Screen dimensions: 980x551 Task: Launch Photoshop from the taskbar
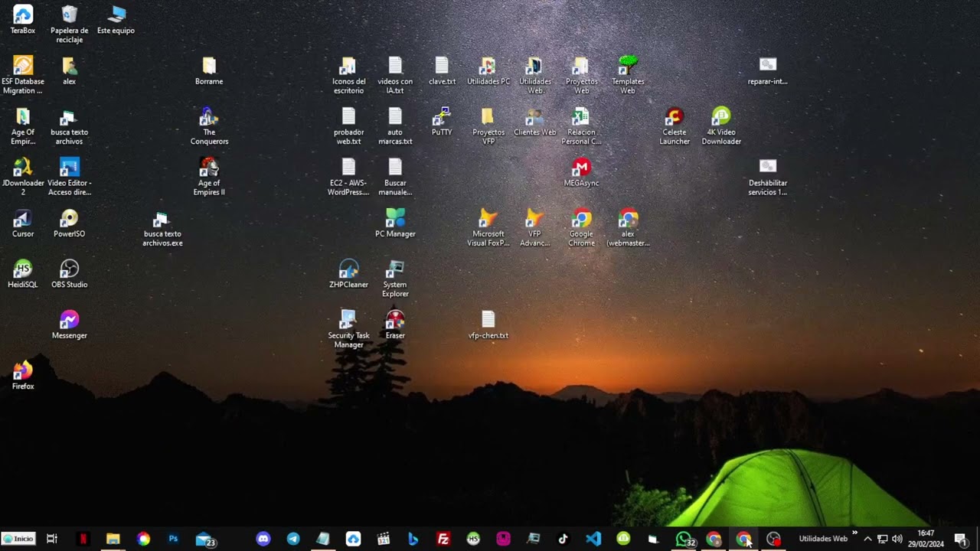pos(173,539)
